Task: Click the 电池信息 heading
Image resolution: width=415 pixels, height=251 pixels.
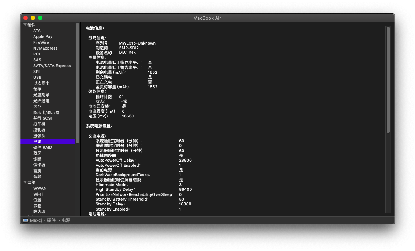Action: point(95,28)
